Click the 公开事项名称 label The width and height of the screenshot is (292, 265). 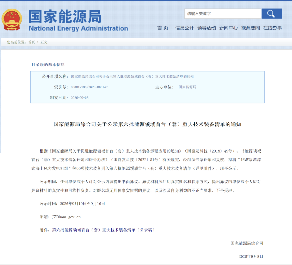[x=55, y=77]
